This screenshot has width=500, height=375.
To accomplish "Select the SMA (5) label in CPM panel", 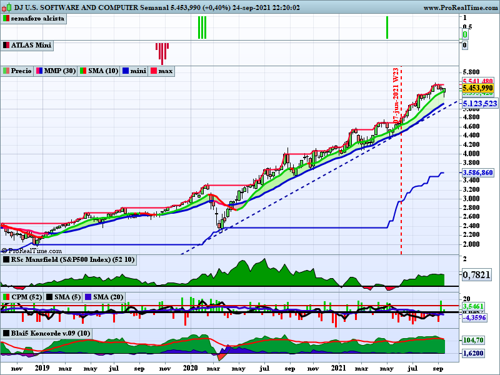I will point(67,297).
